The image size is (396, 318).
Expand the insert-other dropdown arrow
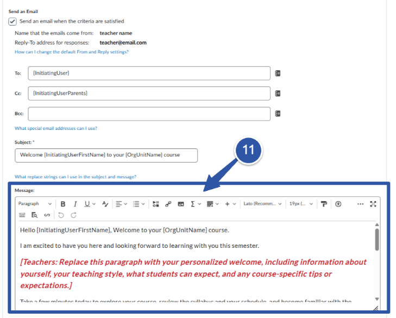(234, 204)
